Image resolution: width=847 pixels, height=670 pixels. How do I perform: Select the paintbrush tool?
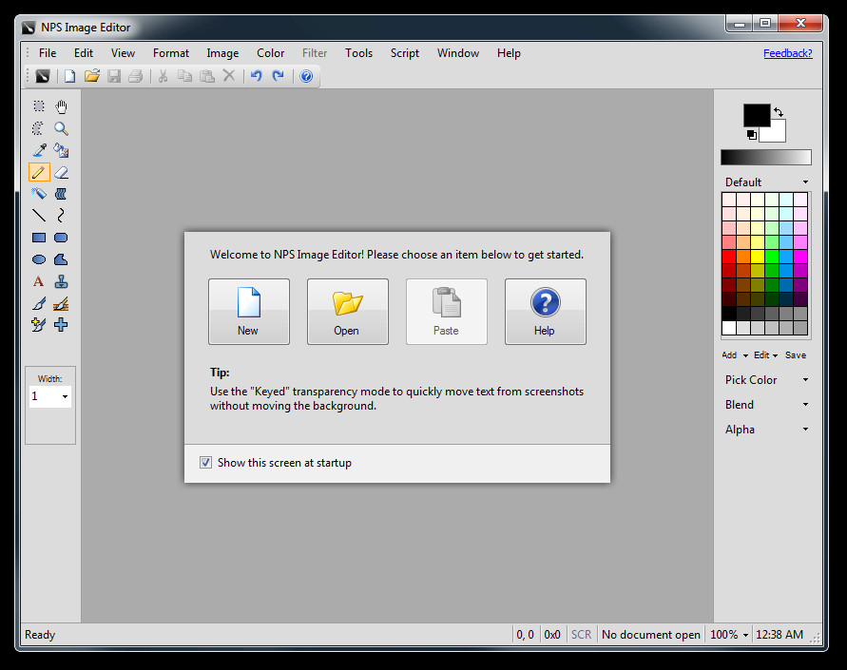[39, 303]
